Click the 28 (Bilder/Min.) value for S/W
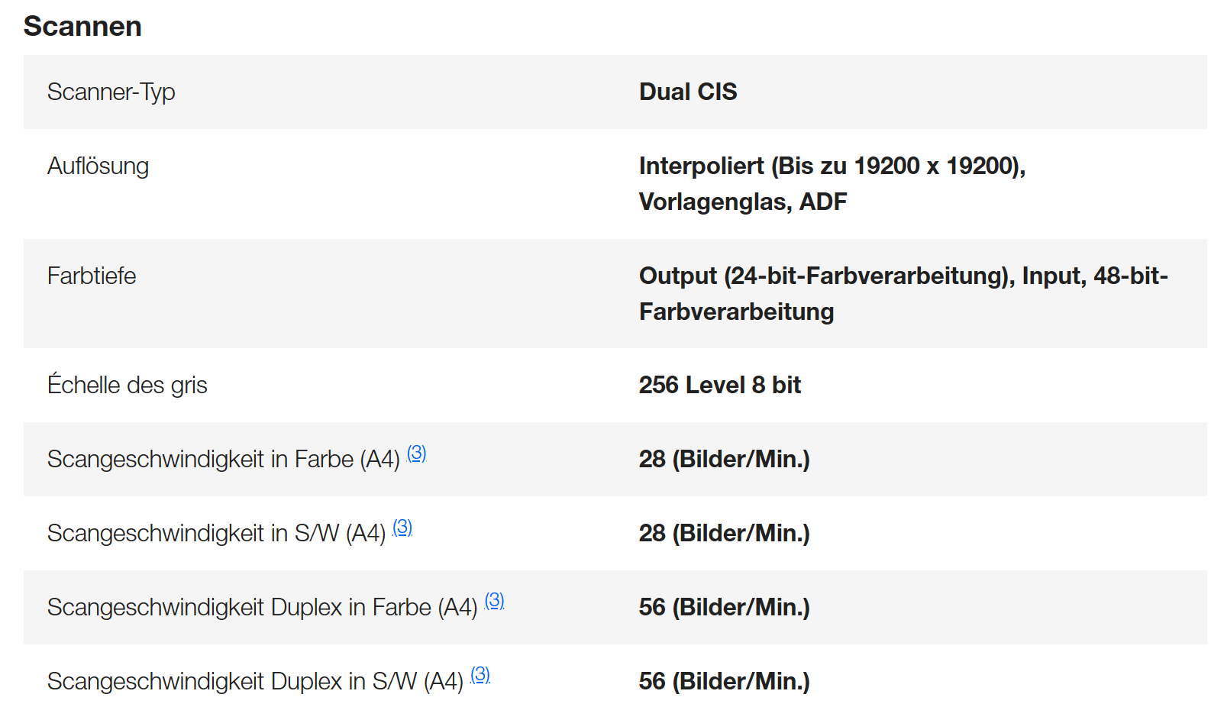1211x707 pixels. [x=725, y=533]
